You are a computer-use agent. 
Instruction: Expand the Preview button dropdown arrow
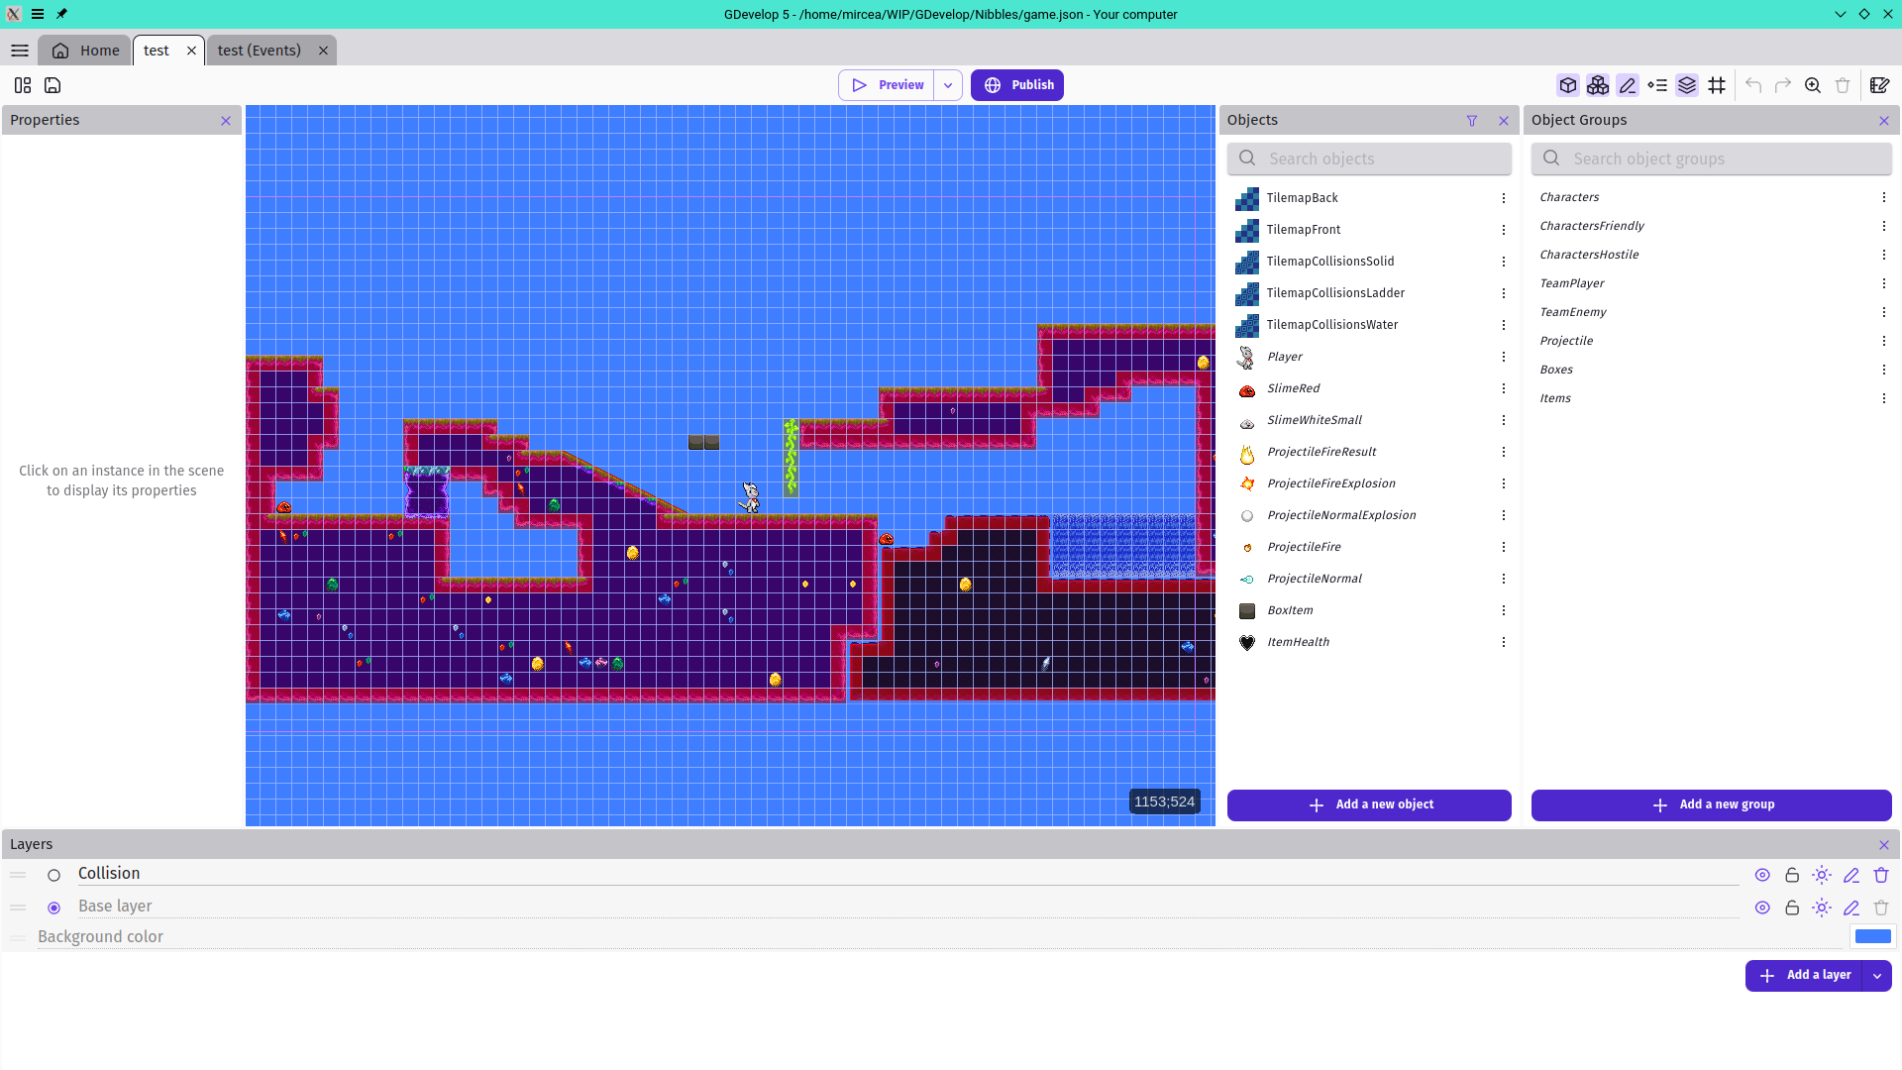948,85
